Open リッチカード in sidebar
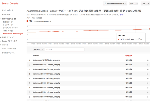The width and height of the screenshot is (152, 101). point(8,25)
